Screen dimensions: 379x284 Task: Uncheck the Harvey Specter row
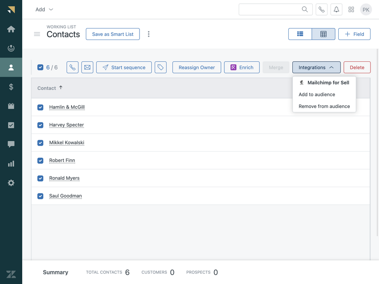(x=40, y=125)
